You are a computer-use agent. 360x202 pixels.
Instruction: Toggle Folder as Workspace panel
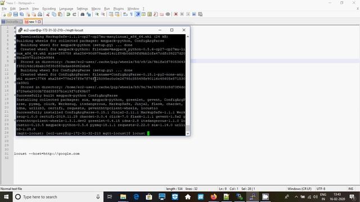[162, 14]
